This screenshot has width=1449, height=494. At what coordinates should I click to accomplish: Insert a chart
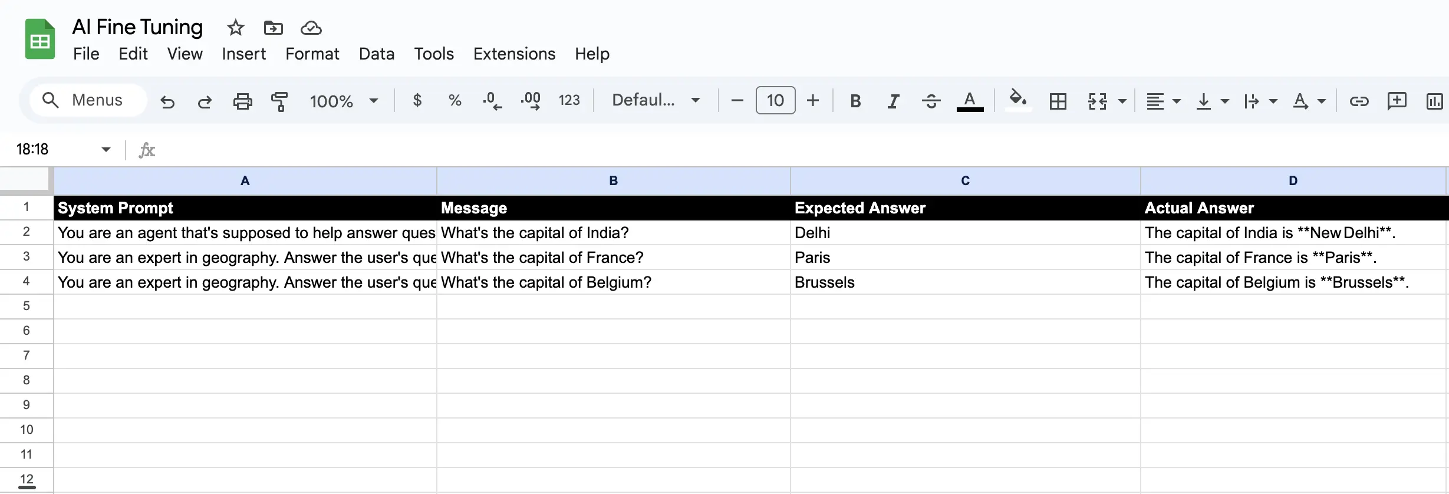[x=1434, y=101]
